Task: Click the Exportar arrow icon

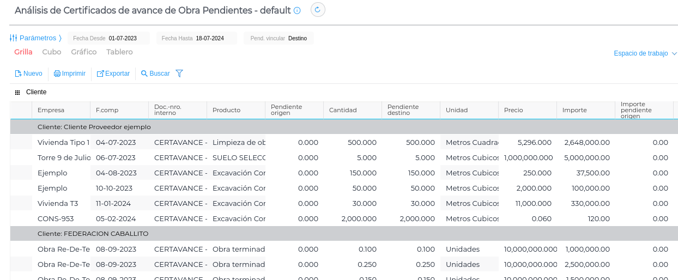Action: (100, 74)
